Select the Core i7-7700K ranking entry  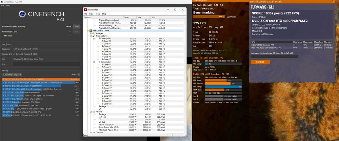point(41,105)
